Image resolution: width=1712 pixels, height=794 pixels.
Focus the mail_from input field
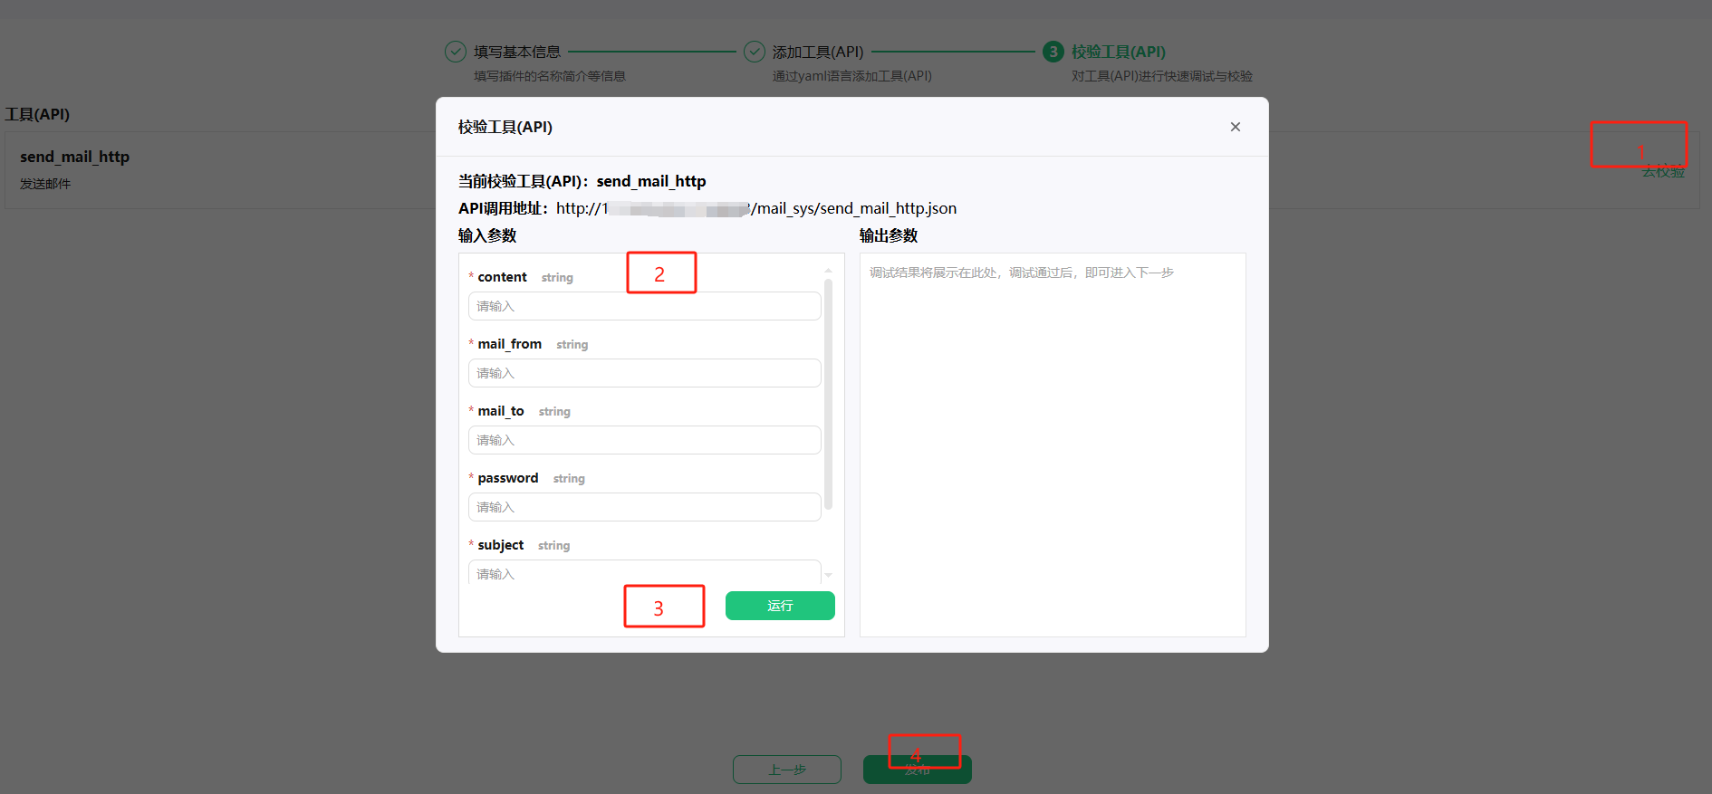[x=645, y=373]
